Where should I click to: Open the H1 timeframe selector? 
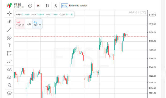click(39, 6)
